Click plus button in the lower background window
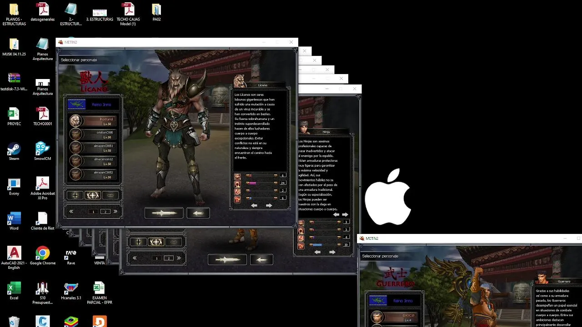 click(x=139, y=242)
